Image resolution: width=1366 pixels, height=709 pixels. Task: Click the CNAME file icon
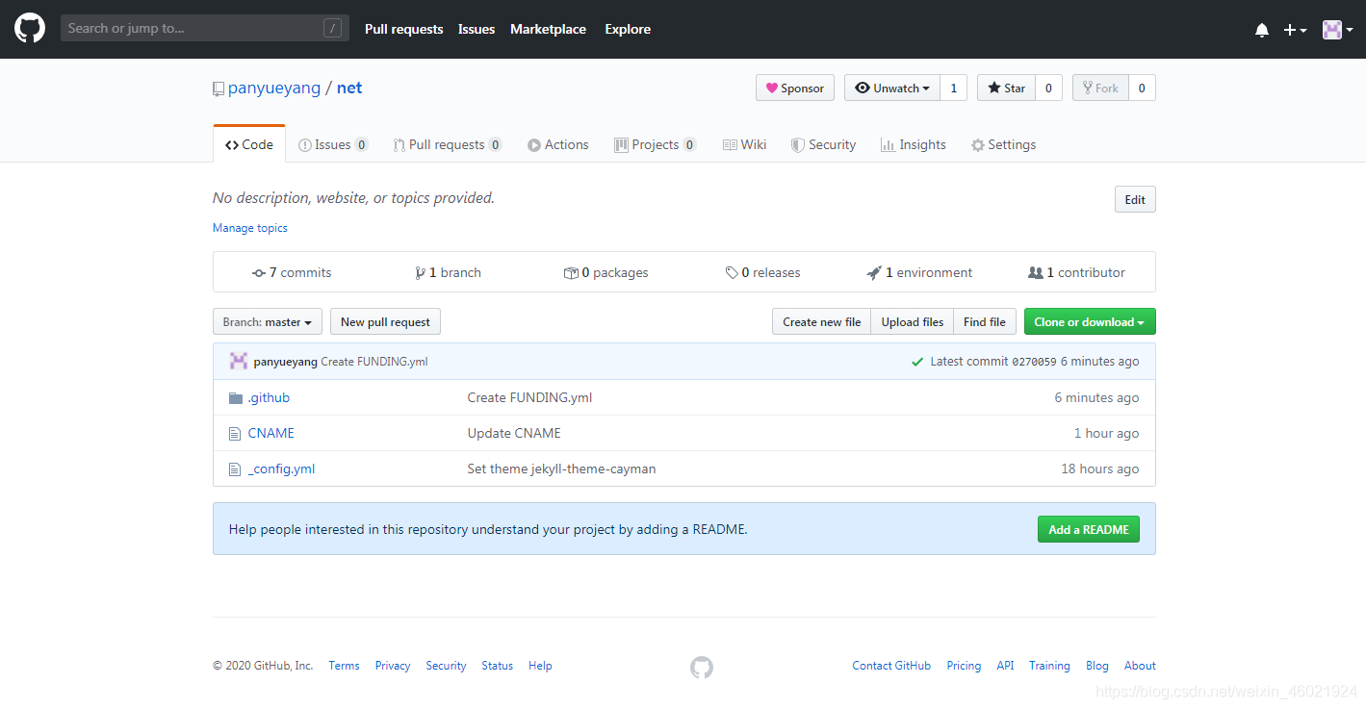click(235, 434)
